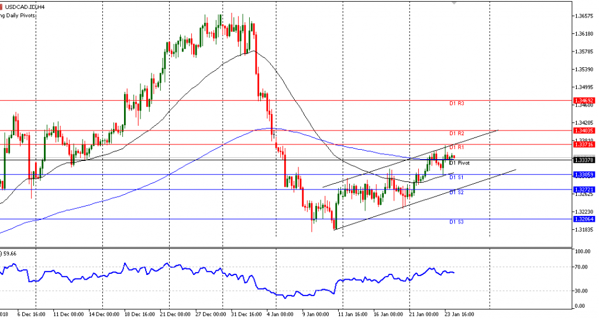Select the blue 1.33059 price tag
Viewport: 599px width, 320px height.
tap(584, 174)
